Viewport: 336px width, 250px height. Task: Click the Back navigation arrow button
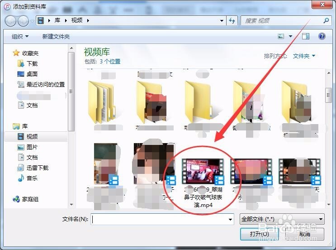(10, 21)
